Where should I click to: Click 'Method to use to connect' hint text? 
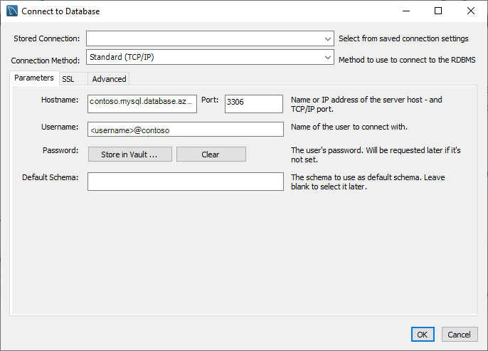[407, 60]
